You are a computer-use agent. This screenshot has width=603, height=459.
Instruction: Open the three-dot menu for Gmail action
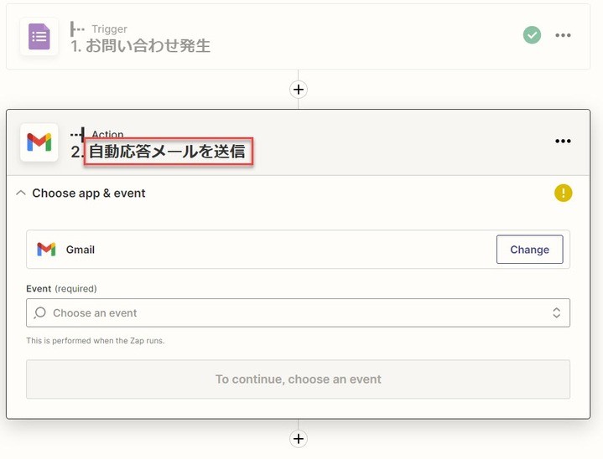(x=563, y=141)
